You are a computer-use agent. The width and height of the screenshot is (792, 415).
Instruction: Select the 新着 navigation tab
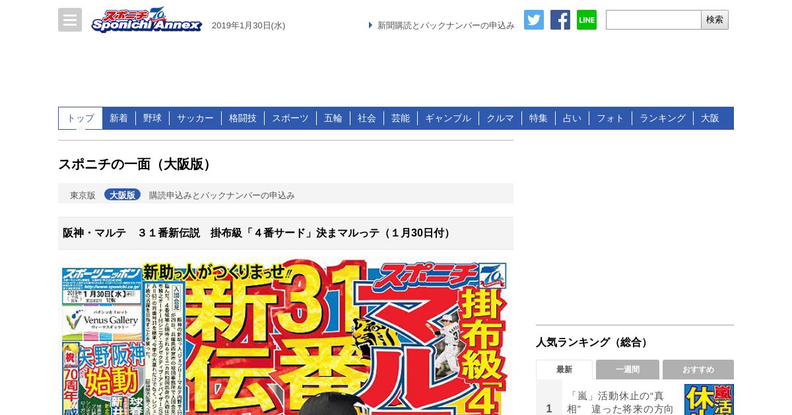pos(119,118)
